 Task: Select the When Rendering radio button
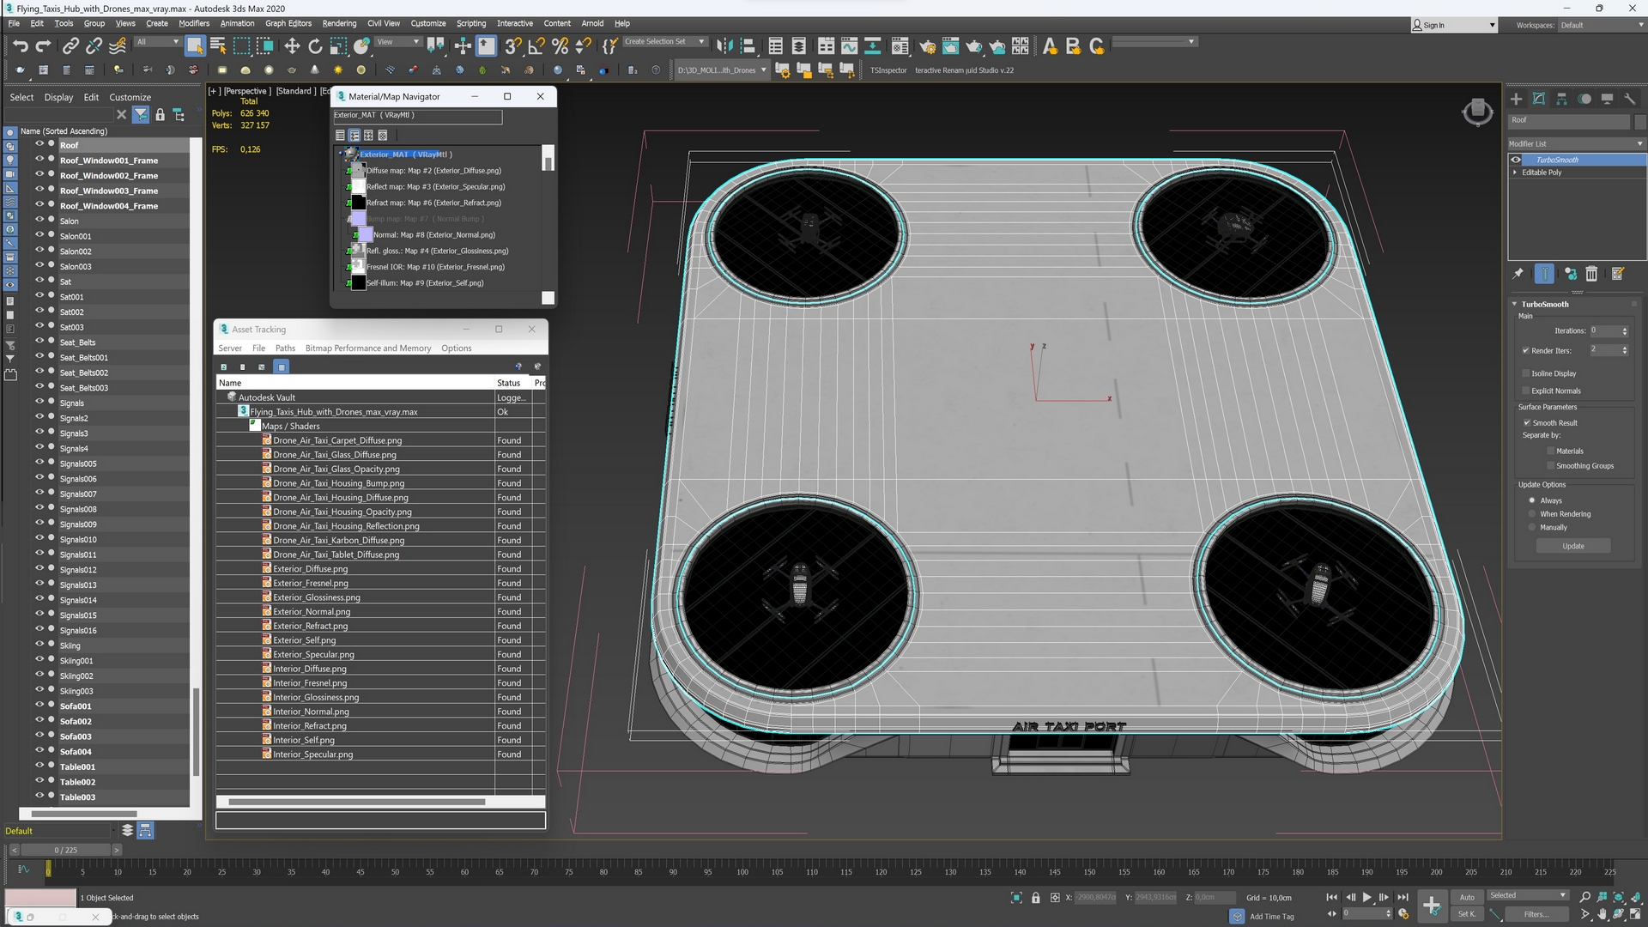1532,514
